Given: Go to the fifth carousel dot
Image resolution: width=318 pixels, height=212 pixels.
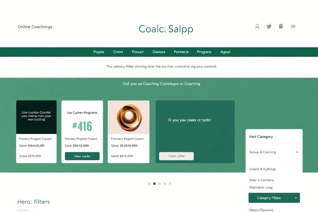Looking at the screenshot, I should 170,183.
